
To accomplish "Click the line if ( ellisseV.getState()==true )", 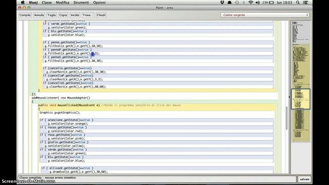I will click(x=67, y=168).
